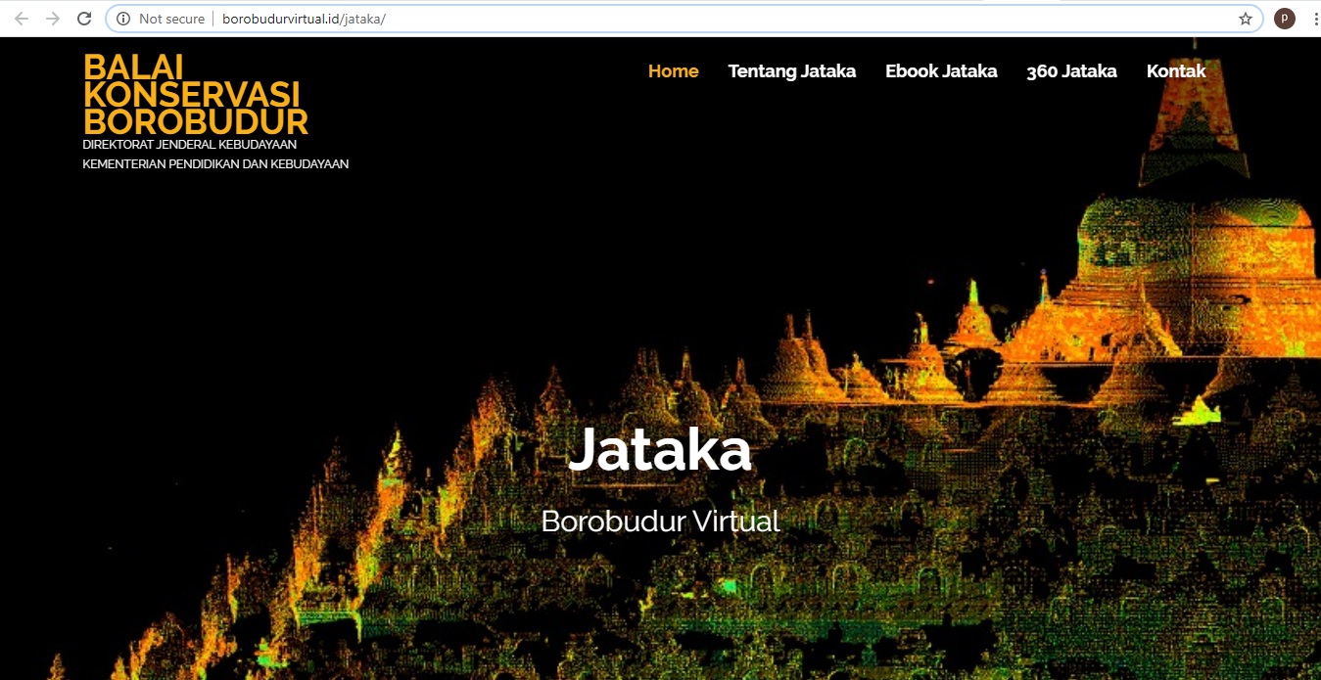The width and height of the screenshot is (1321, 680).
Task: Open Ebook Jataka page
Action: tap(941, 71)
